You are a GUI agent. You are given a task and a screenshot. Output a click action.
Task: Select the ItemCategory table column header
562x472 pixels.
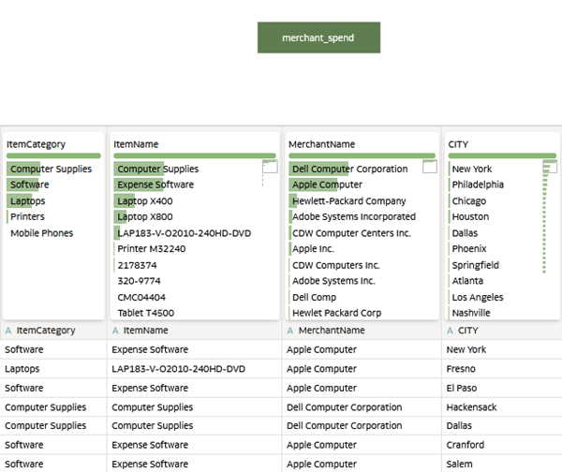(x=53, y=331)
